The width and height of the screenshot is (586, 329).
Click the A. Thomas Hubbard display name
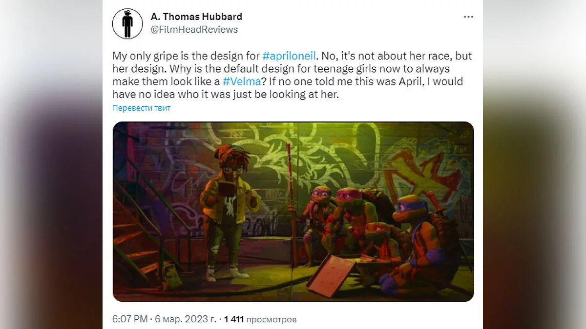[196, 17]
